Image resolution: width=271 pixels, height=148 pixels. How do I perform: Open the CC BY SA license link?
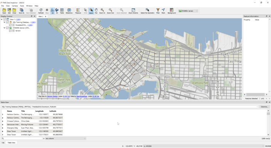96,96
